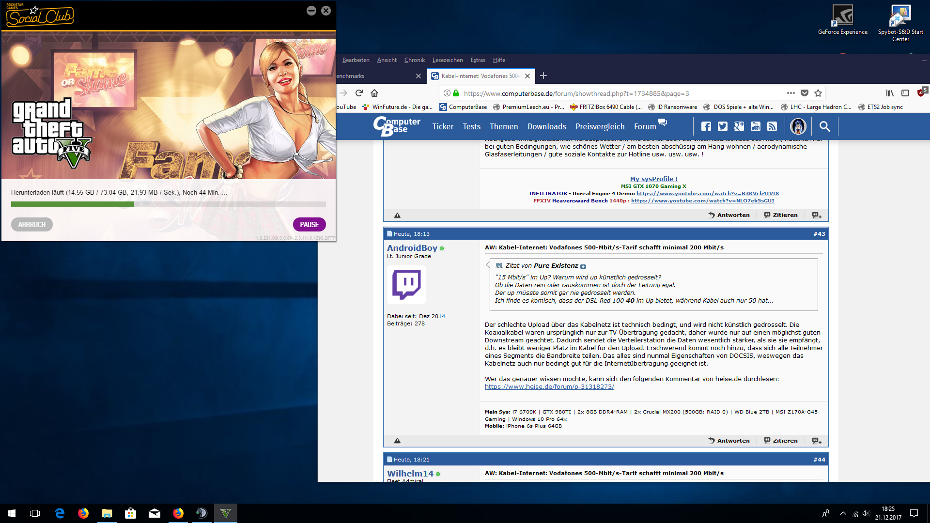
Task: Open the ComputerBase YouTube icon
Action: (756, 126)
